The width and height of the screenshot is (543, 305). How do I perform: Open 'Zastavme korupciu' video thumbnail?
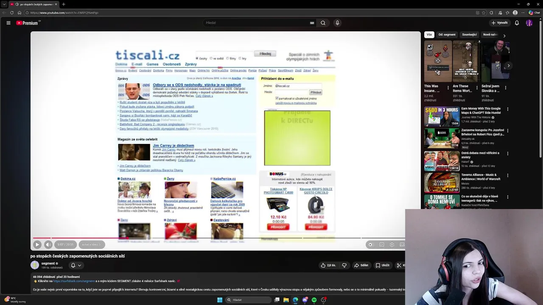pyautogui.click(x=442, y=138)
